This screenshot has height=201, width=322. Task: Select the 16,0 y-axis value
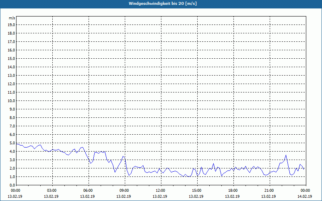click(11, 50)
